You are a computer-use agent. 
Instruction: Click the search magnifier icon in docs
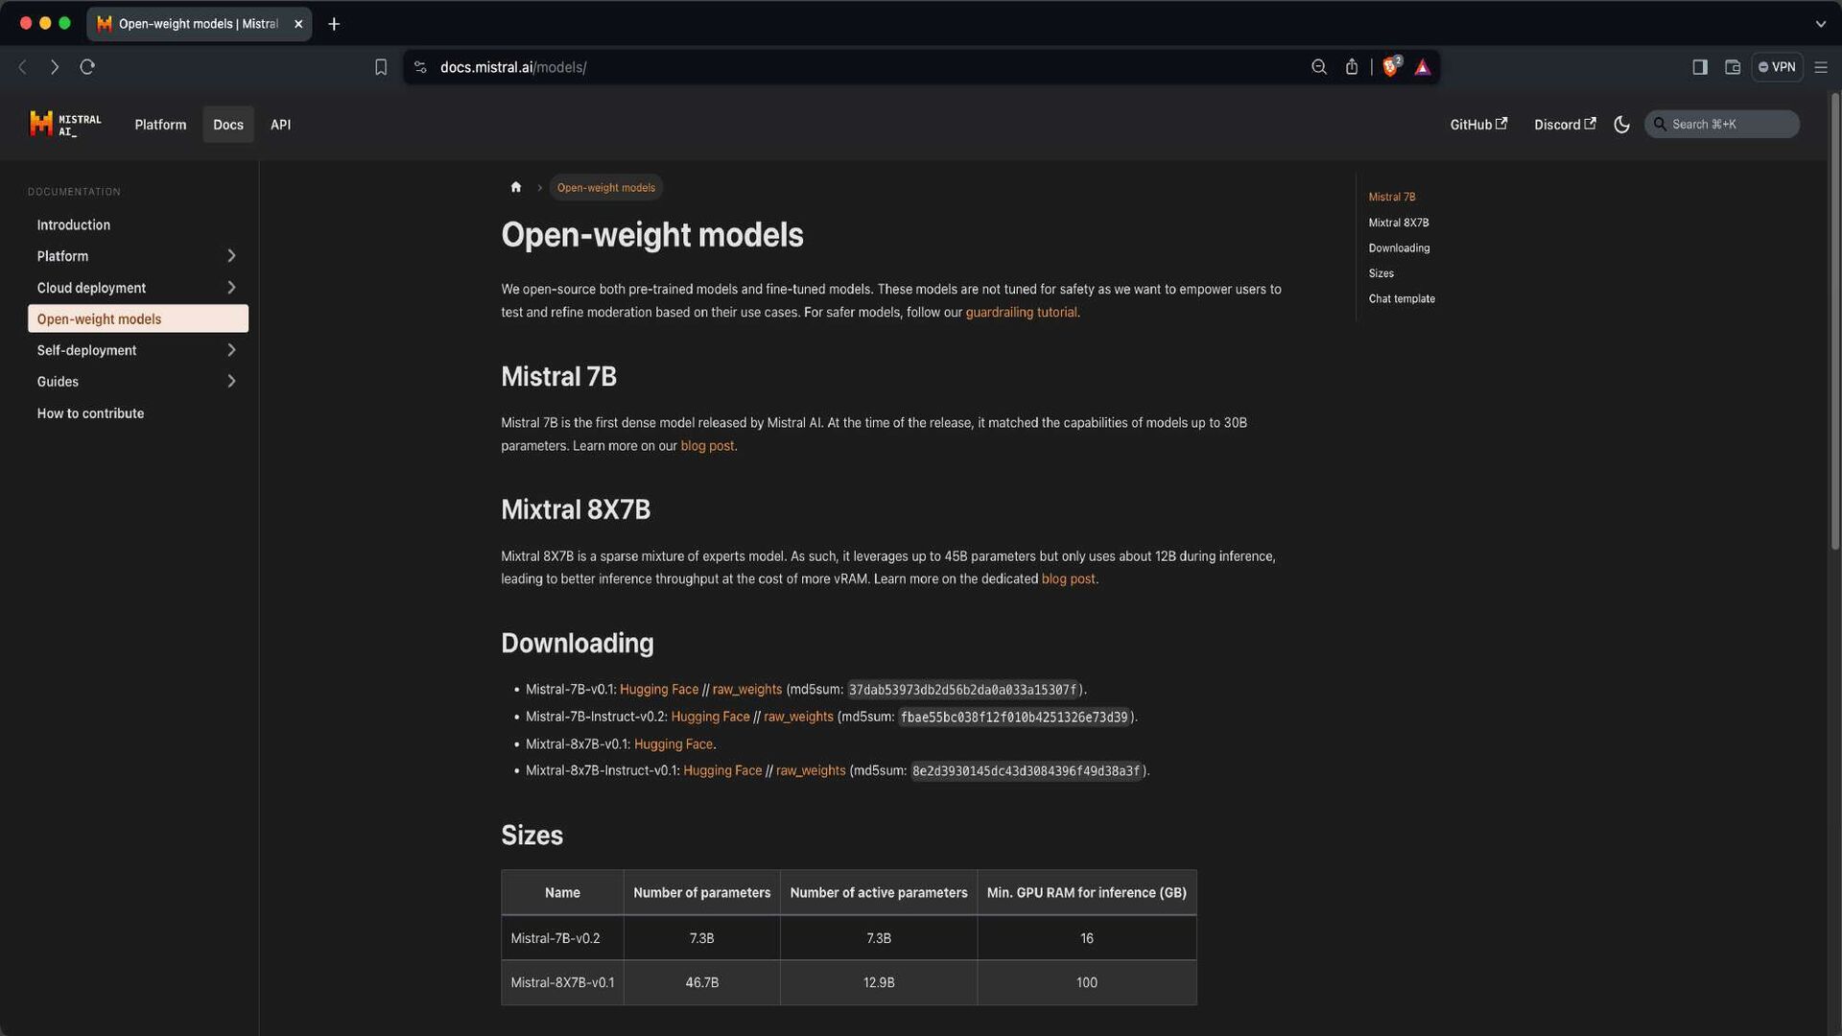pyautogui.click(x=1660, y=124)
